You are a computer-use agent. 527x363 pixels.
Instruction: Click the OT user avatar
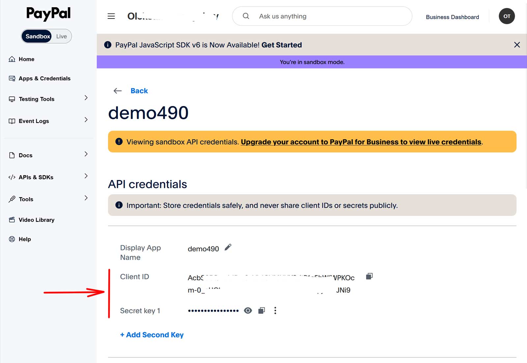click(507, 16)
